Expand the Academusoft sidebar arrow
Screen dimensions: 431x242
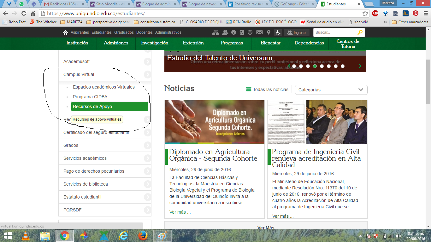click(x=147, y=62)
